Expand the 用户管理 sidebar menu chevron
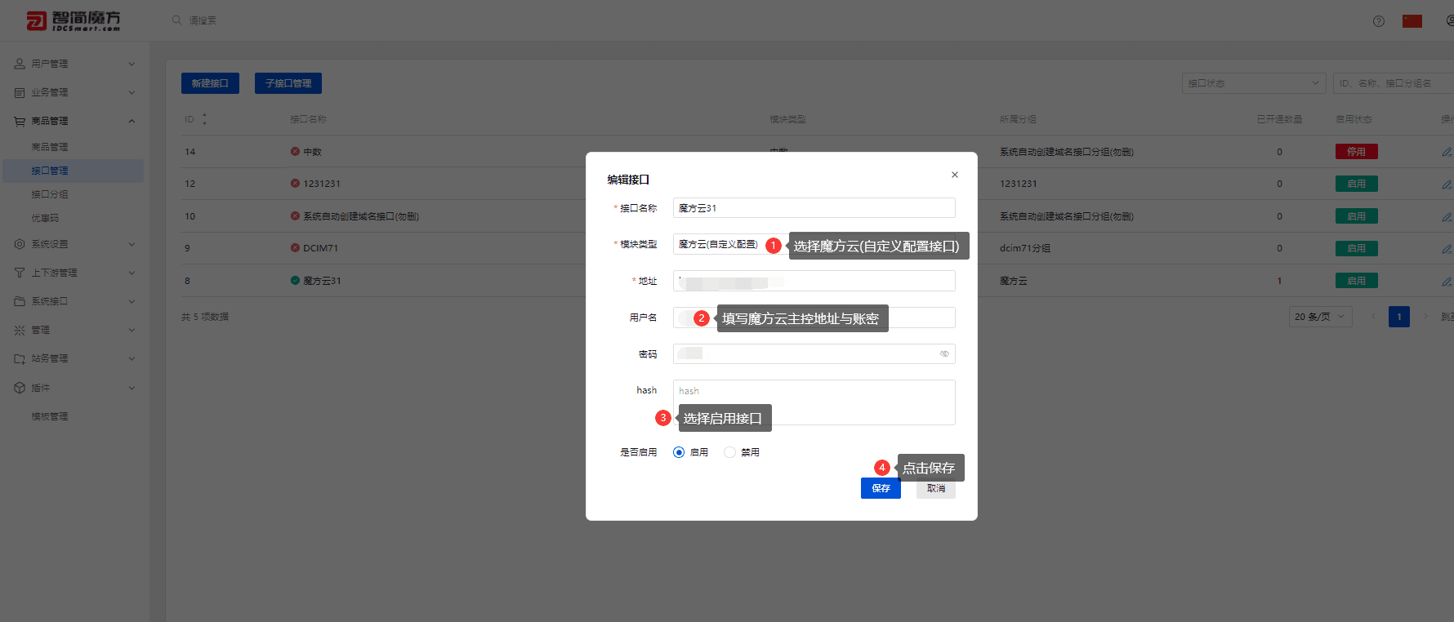The width and height of the screenshot is (1454, 622). 132,64
